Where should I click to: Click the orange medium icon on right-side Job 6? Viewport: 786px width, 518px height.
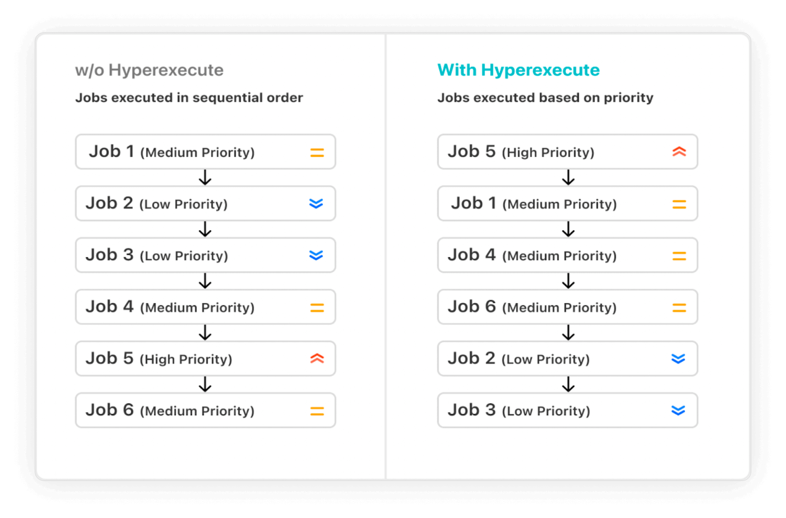point(679,307)
